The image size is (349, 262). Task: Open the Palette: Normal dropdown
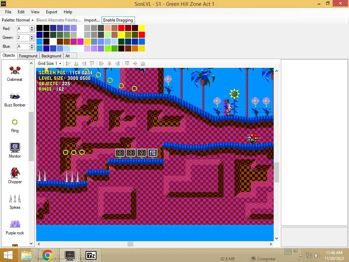click(18, 20)
